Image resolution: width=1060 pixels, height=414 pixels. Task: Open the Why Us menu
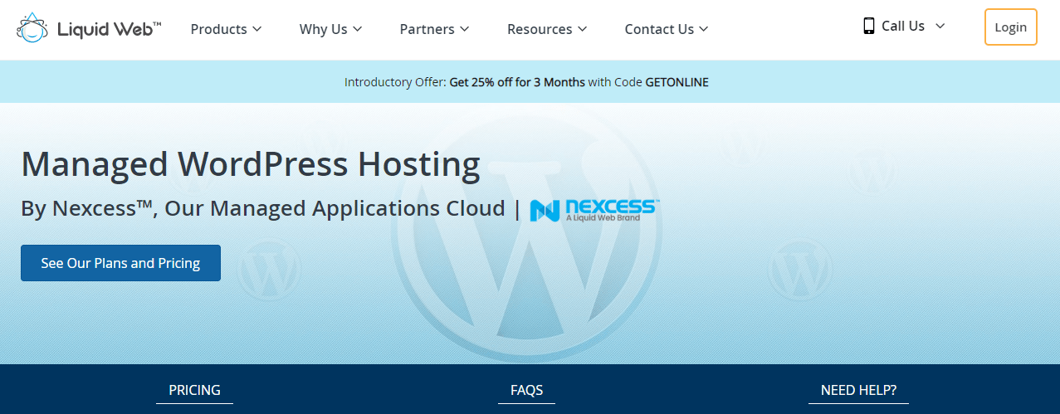coord(330,29)
